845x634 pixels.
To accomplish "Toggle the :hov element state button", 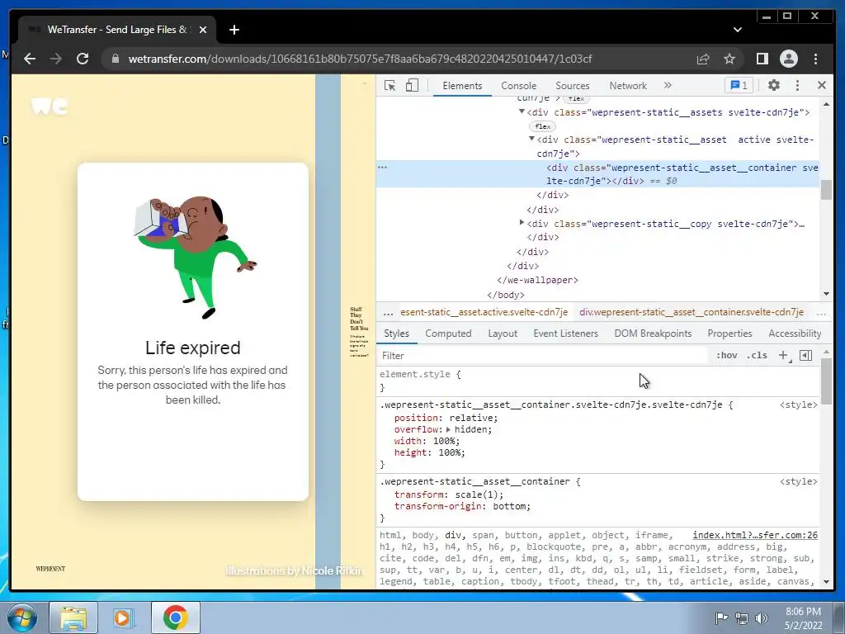I will tap(726, 355).
